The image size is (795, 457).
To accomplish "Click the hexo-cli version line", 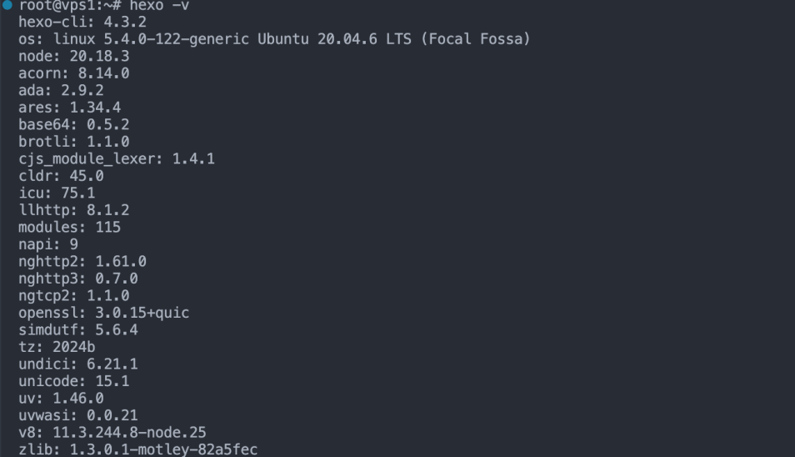I will 82,22.
